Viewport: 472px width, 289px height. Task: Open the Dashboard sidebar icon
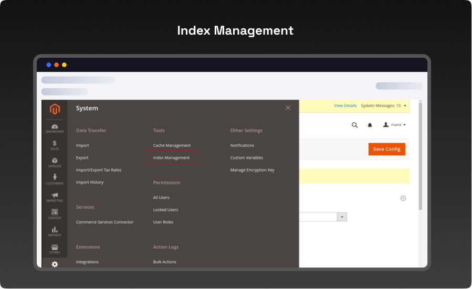(x=55, y=128)
